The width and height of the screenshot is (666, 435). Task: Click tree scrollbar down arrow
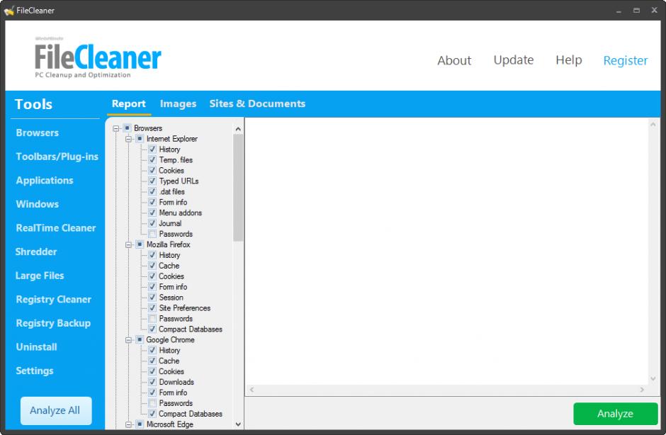238,424
